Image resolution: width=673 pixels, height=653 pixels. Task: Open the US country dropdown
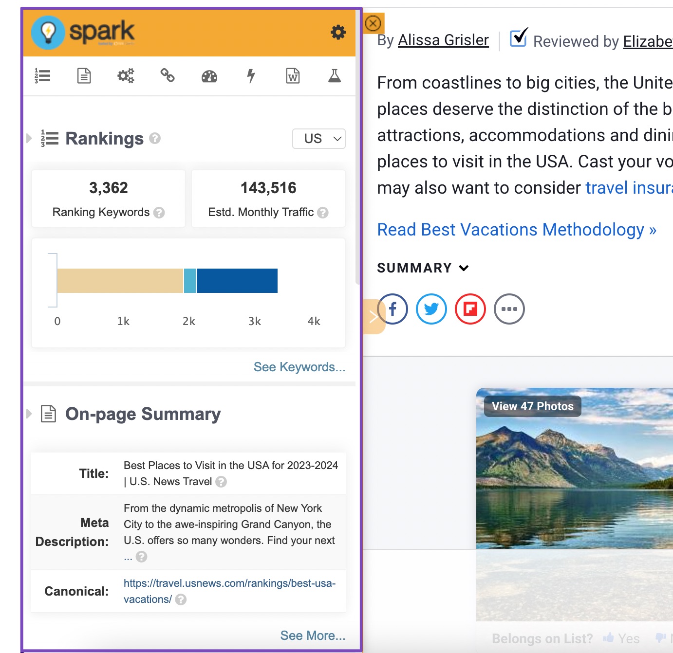pyautogui.click(x=319, y=139)
